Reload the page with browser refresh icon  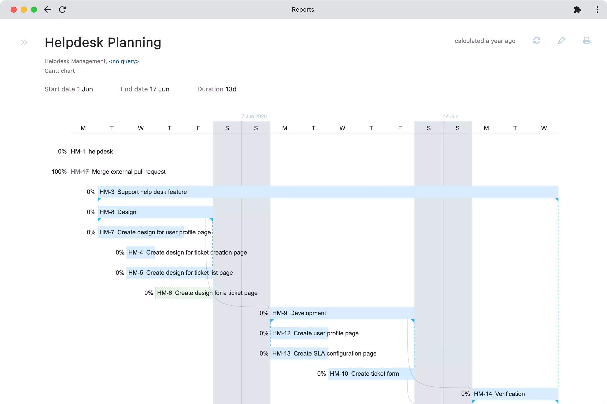click(x=62, y=10)
